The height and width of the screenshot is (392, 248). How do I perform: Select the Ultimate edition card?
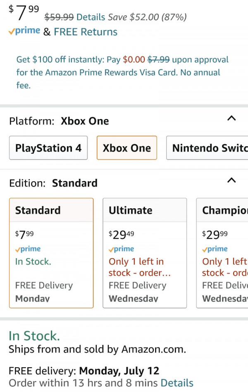[145, 253]
